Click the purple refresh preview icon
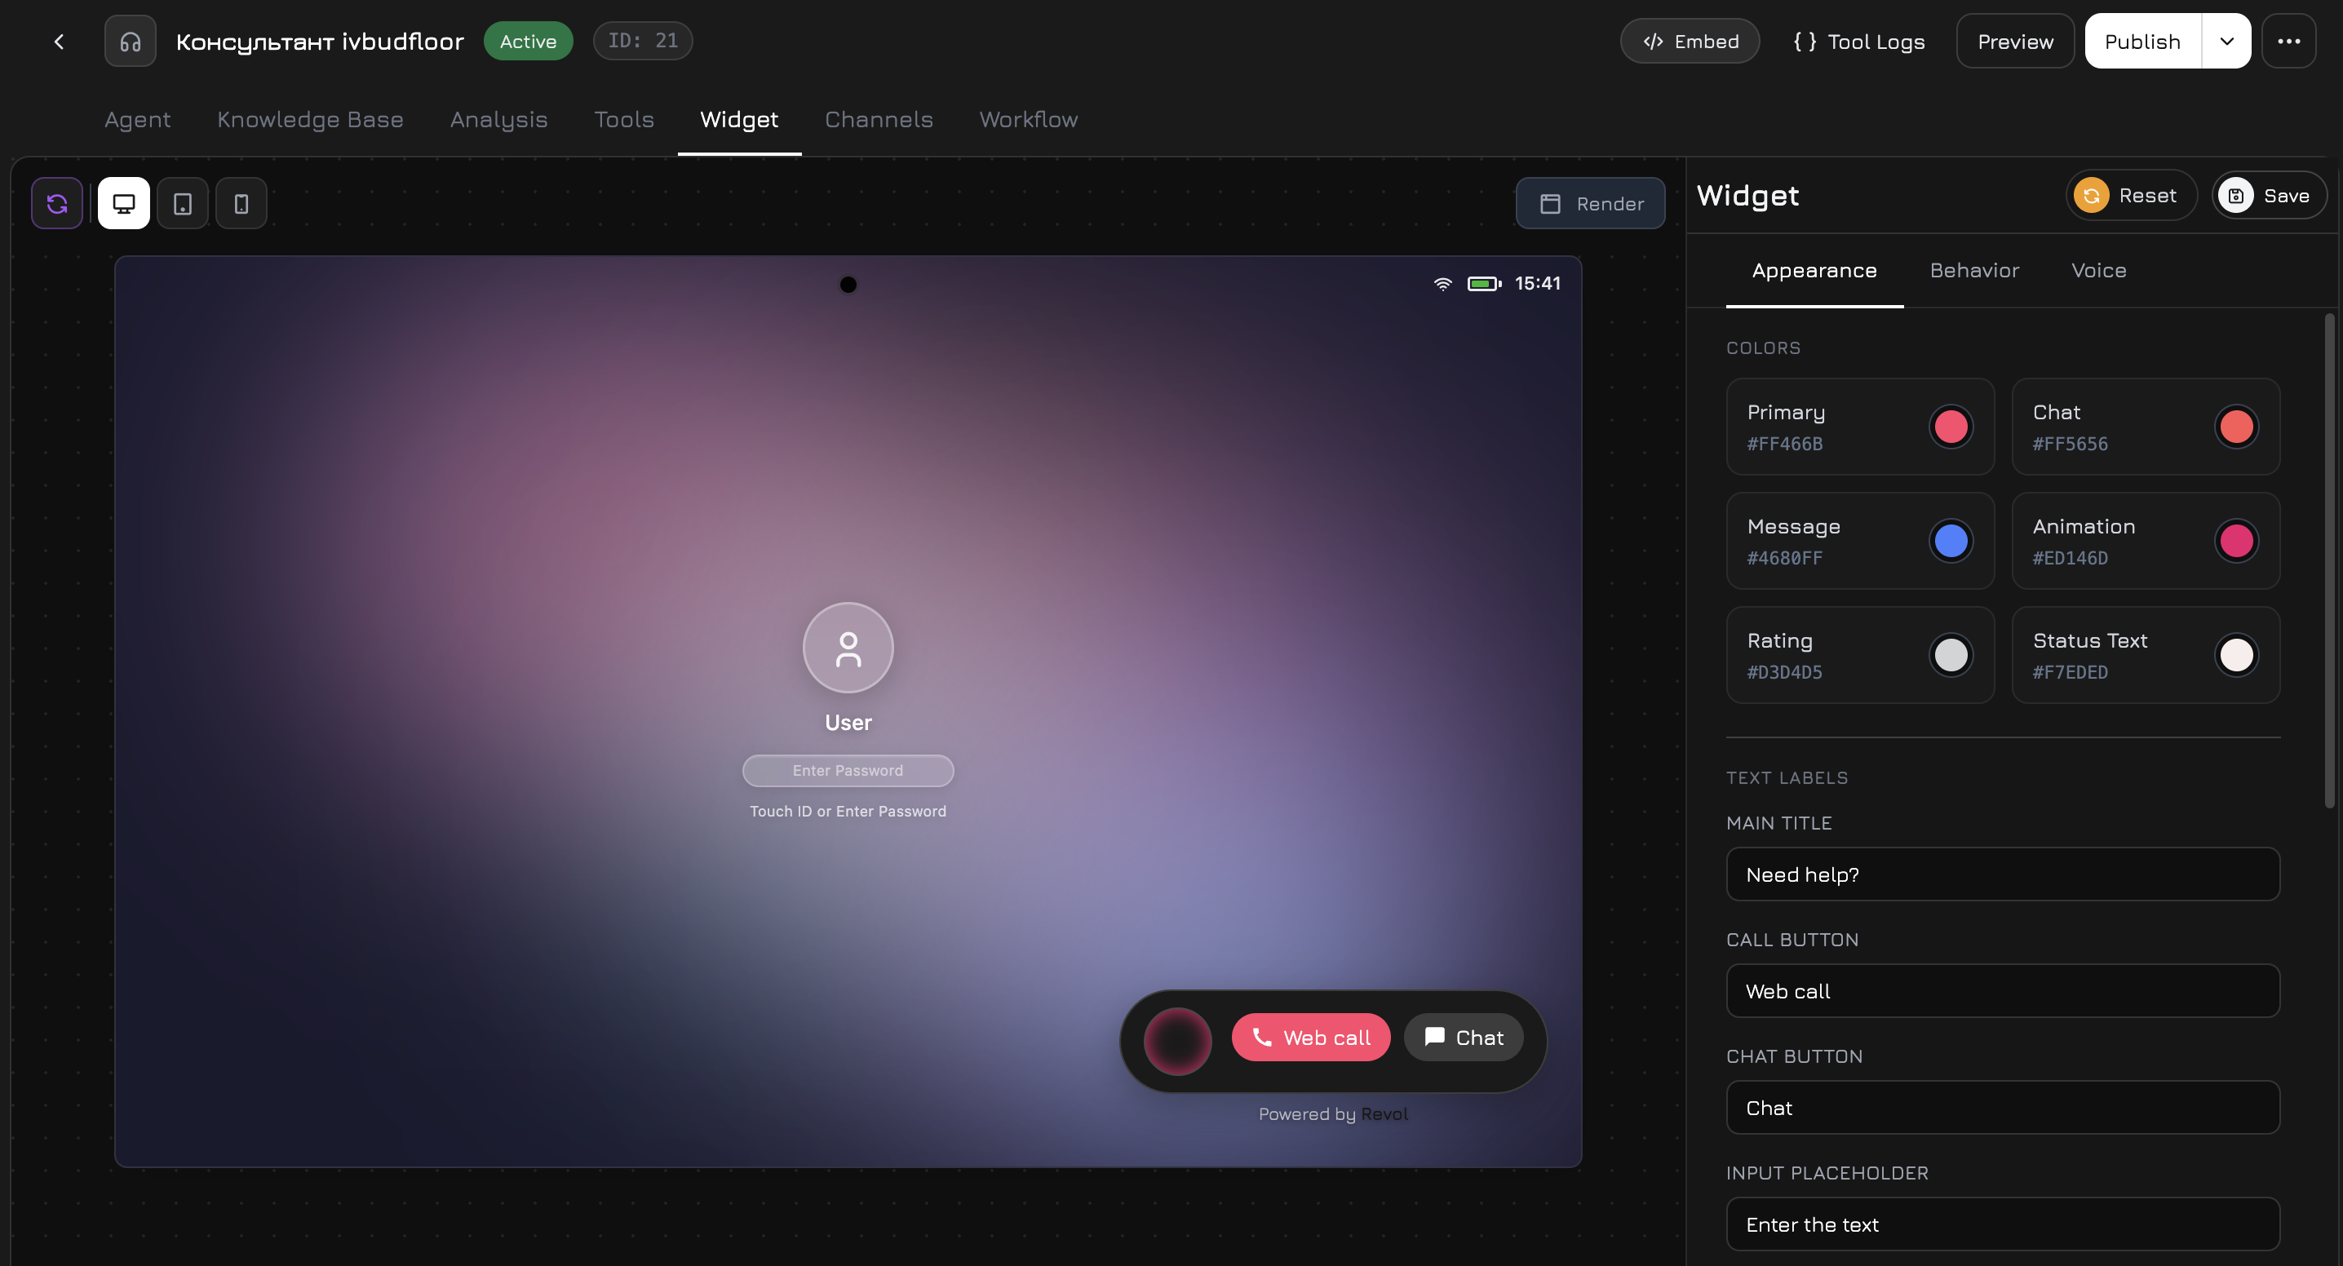This screenshot has height=1266, width=2343. (56, 203)
